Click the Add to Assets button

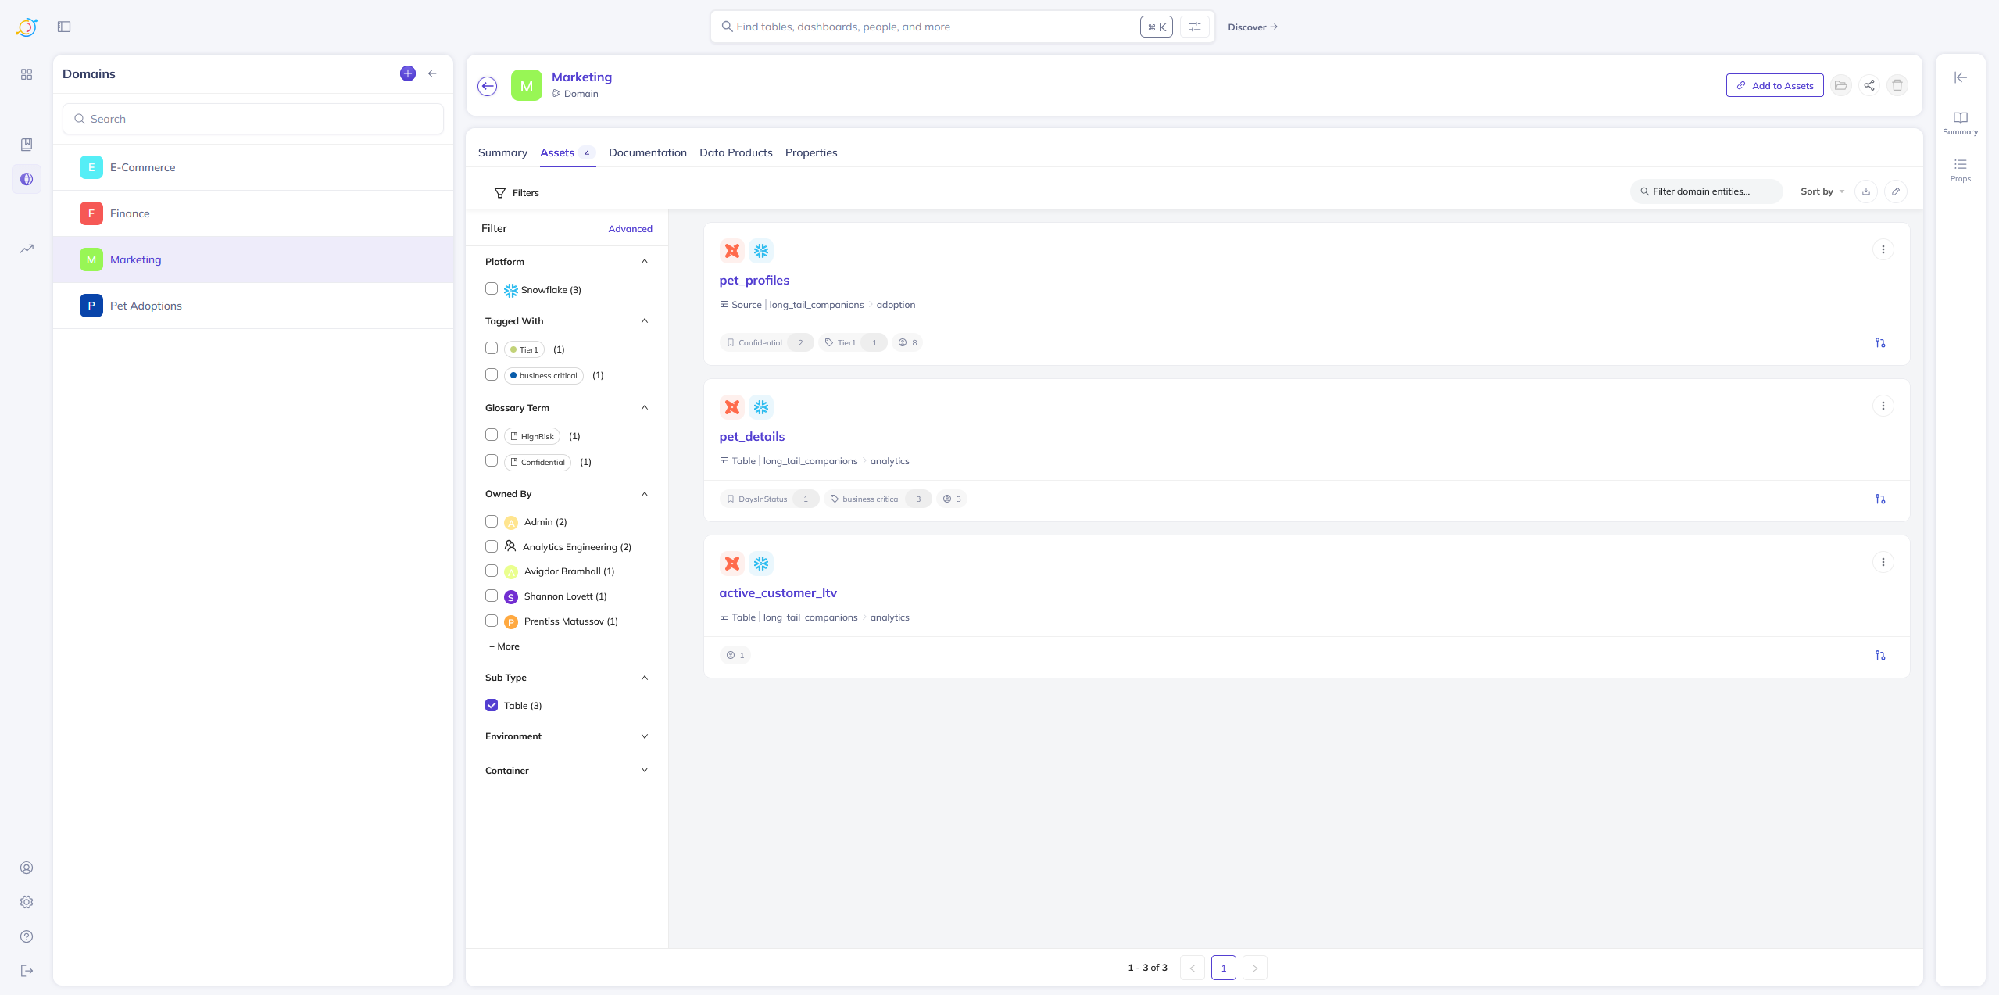[x=1774, y=86]
